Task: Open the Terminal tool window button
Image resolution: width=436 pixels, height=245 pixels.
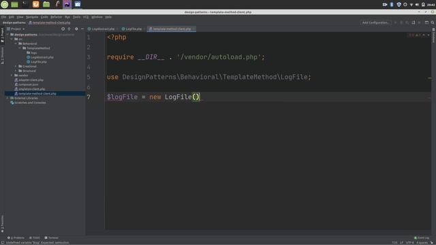Action: 52,238
